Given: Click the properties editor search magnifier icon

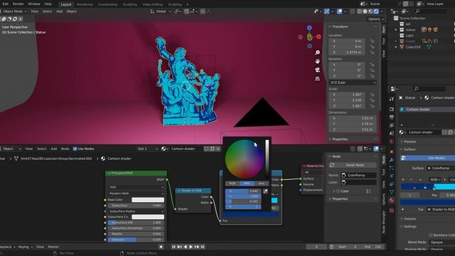Looking at the screenshot, I should (417, 88).
